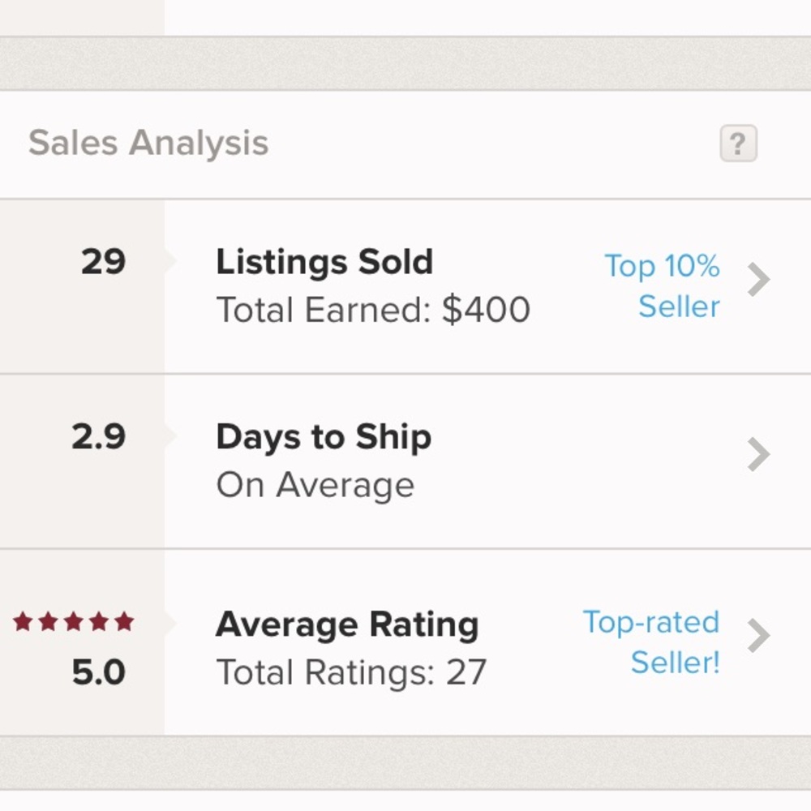Click the Total Earned: $400 text

pos(373,310)
